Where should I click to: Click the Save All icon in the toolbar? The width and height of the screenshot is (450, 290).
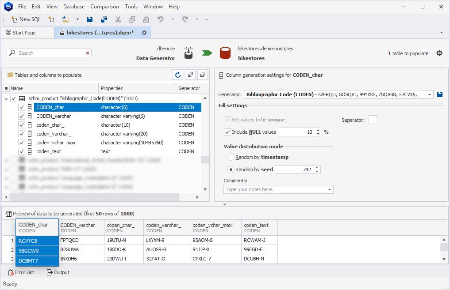click(104, 19)
